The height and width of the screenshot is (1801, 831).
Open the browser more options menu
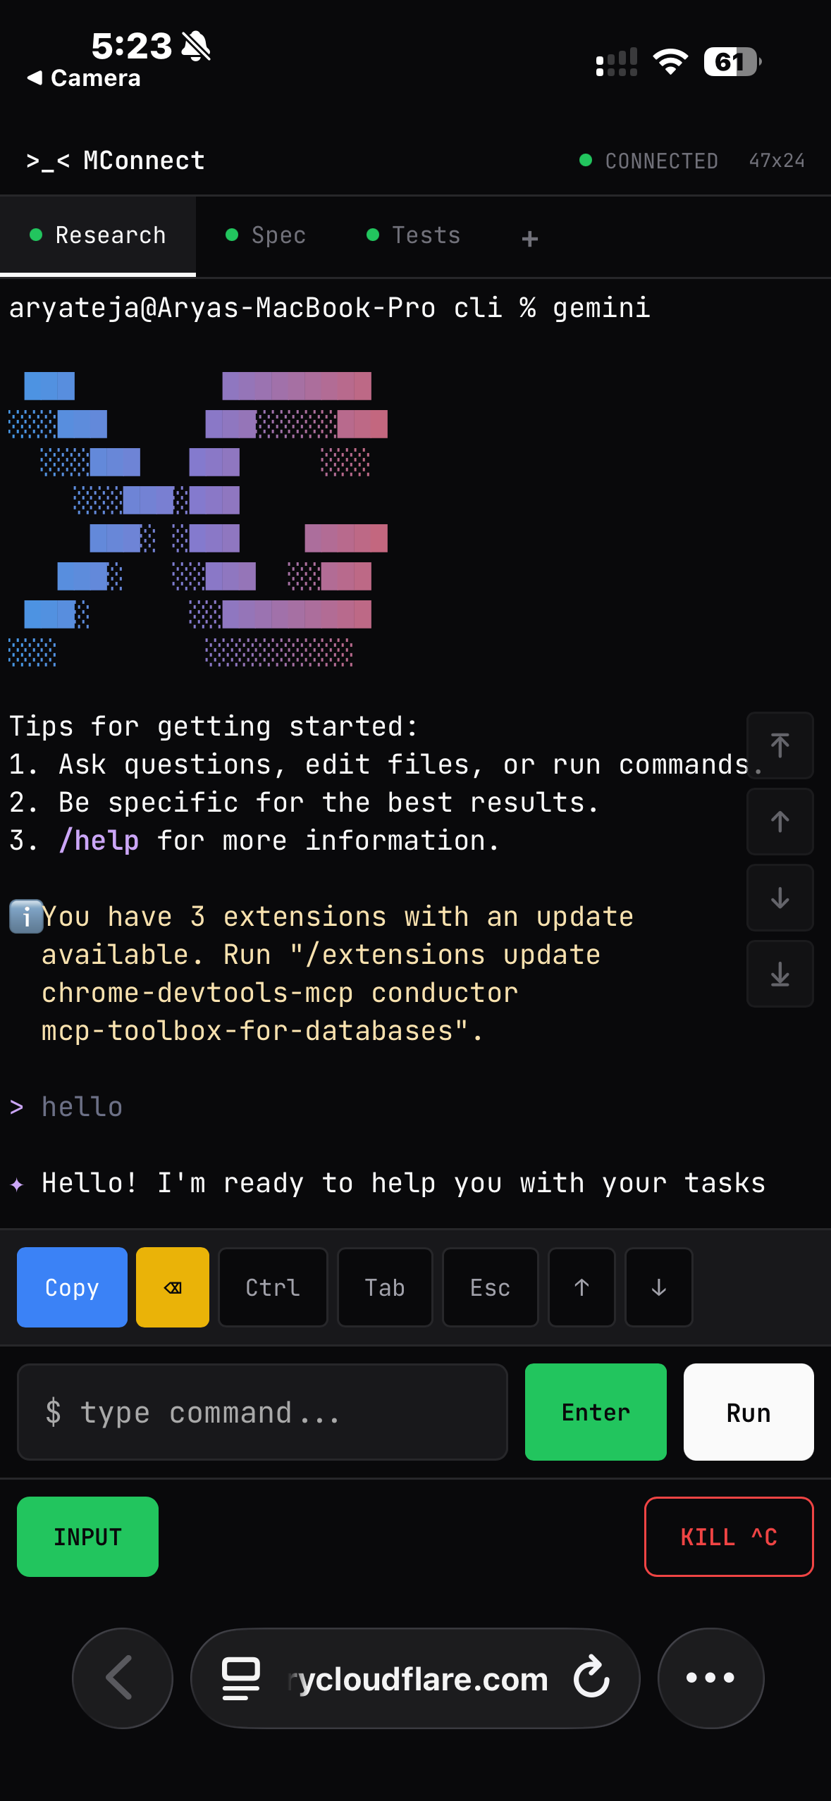coord(710,1678)
